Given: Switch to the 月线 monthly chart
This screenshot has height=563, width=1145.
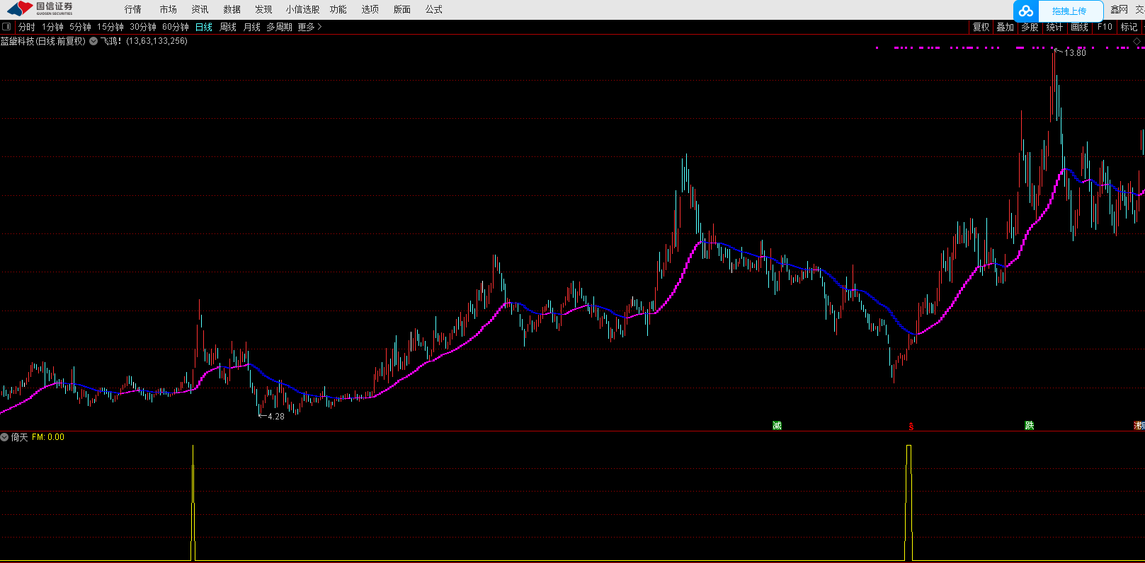Looking at the screenshot, I should (252, 27).
